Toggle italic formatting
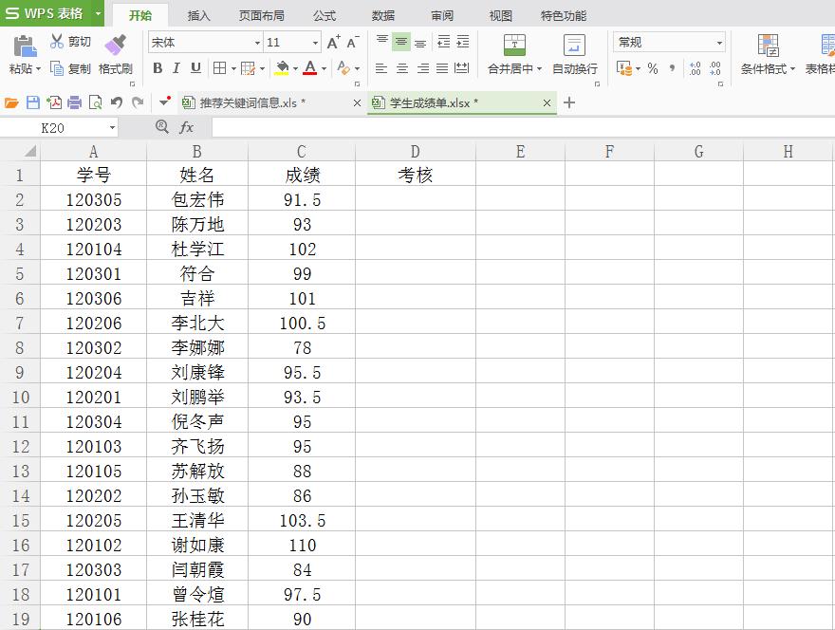This screenshot has width=835, height=630. pyautogui.click(x=176, y=68)
